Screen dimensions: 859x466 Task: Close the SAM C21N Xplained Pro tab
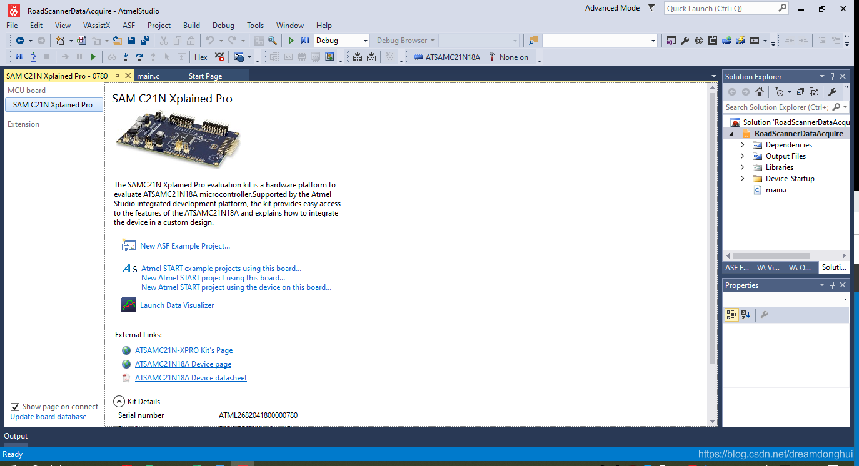128,76
